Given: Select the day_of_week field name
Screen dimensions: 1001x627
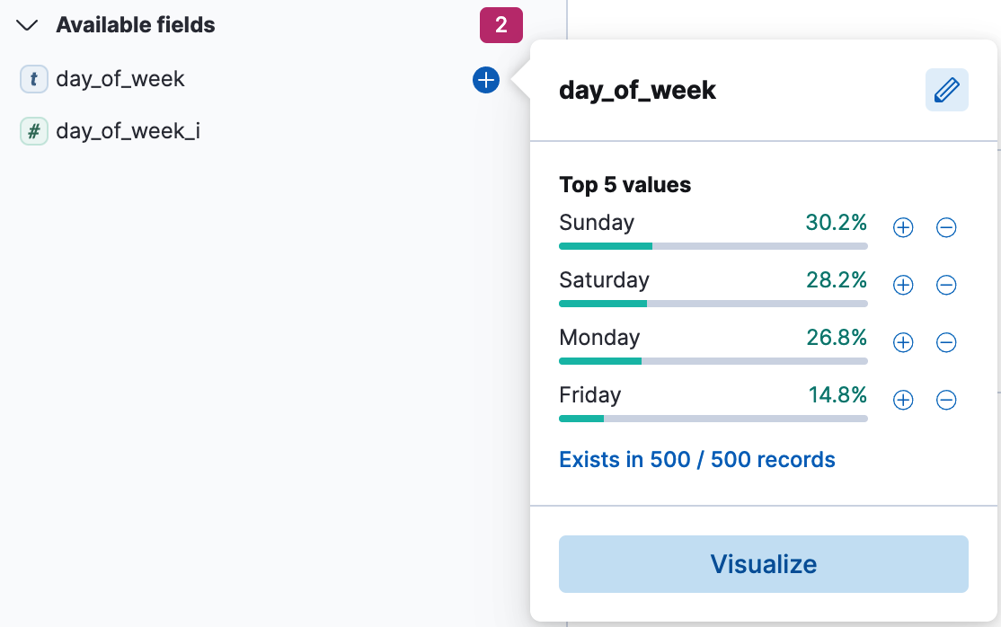Looking at the screenshot, I should coord(121,79).
